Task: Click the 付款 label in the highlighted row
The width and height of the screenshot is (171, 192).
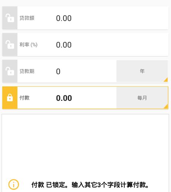Action: coord(24,98)
